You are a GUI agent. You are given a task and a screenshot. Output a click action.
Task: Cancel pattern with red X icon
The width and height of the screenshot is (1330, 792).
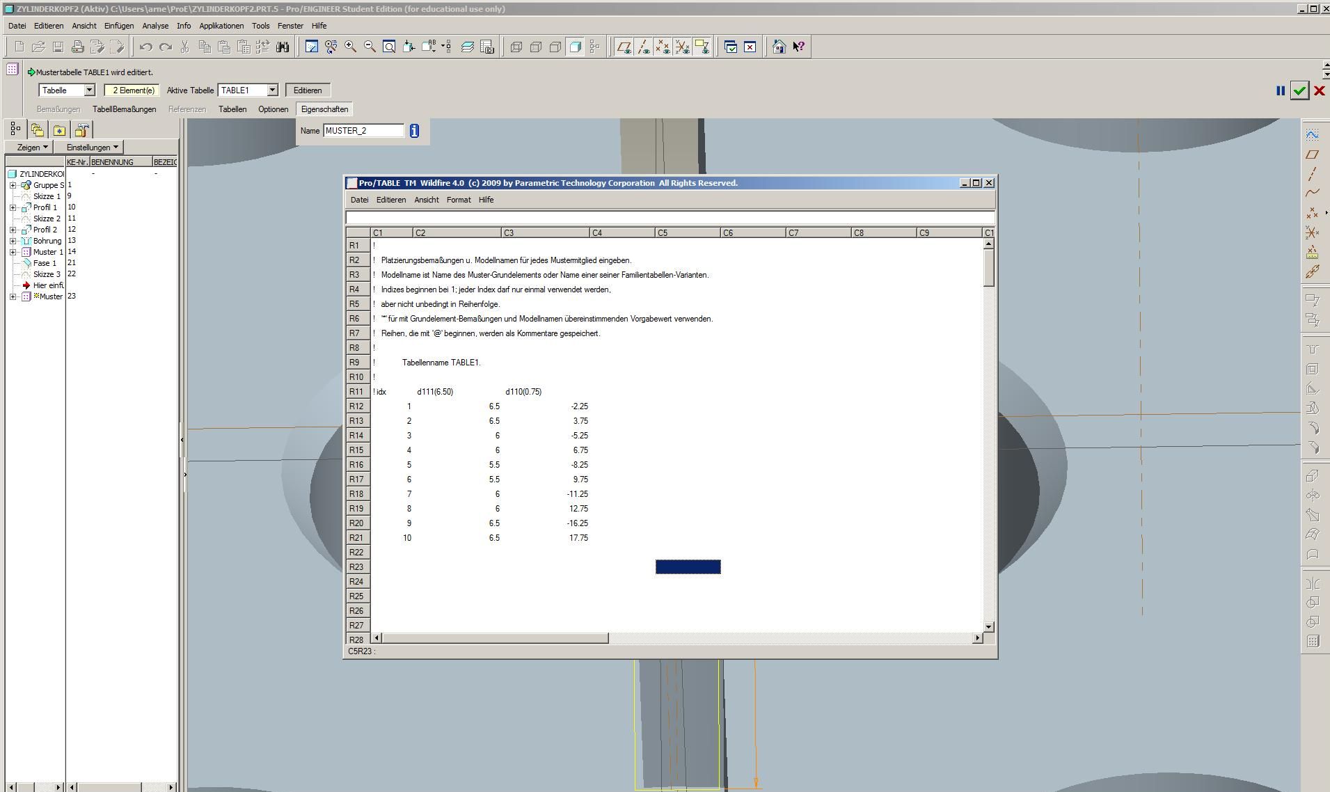(1319, 90)
